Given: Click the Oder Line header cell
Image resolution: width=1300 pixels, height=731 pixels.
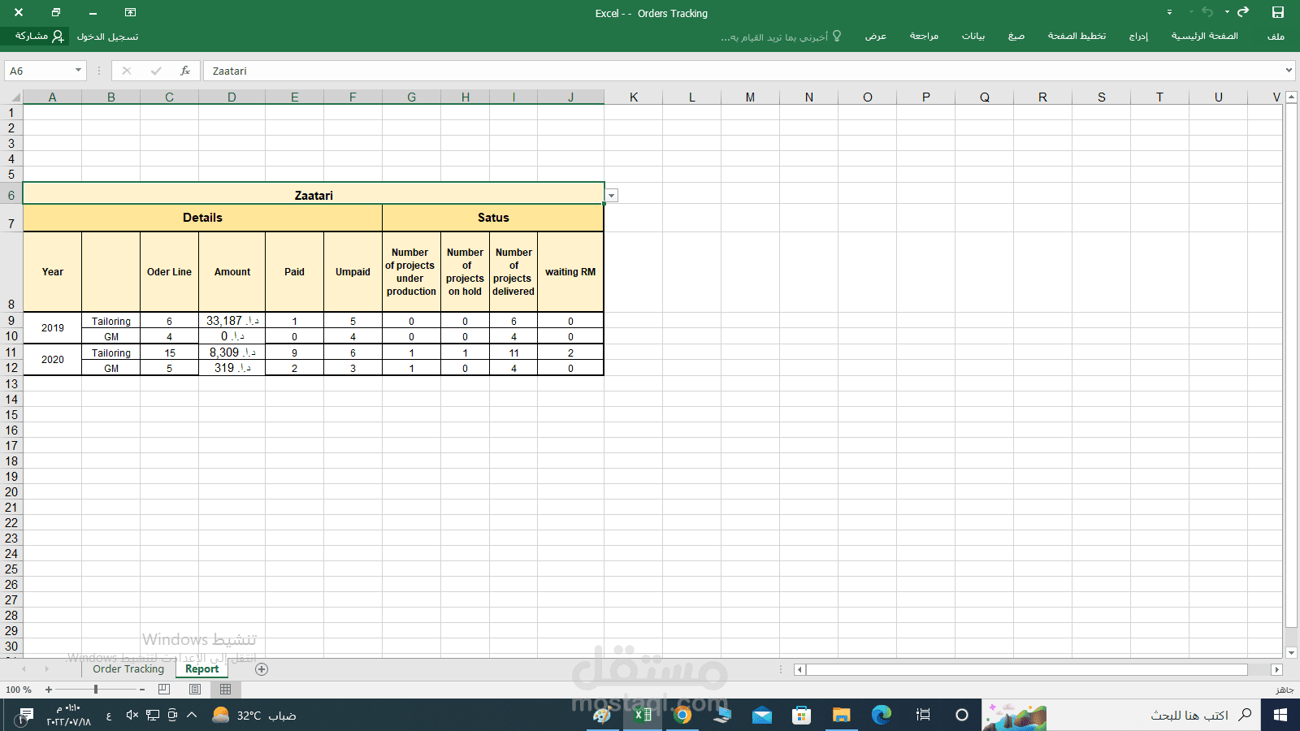Looking at the screenshot, I should (x=169, y=272).
